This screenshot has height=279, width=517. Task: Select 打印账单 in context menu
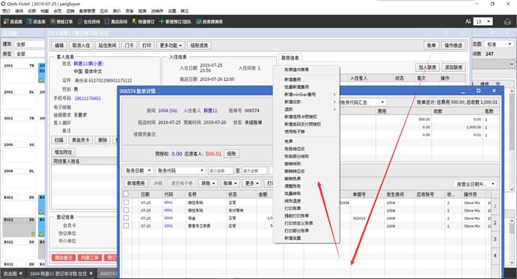click(x=293, y=208)
